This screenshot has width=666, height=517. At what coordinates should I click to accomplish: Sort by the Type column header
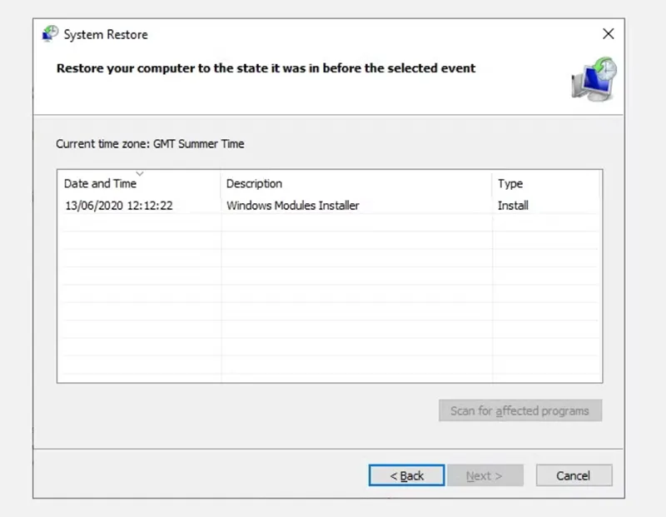[510, 184]
